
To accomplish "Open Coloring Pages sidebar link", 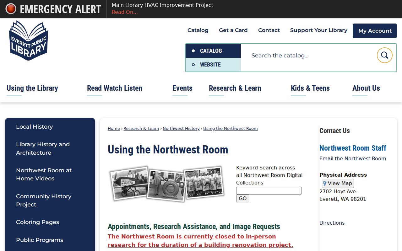I will click(38, 222).
